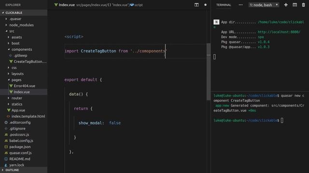The image size is (309, 173).
Task: Click the /home/luke/code/clickable path in terminal
Action: click(x=281, y=22)
